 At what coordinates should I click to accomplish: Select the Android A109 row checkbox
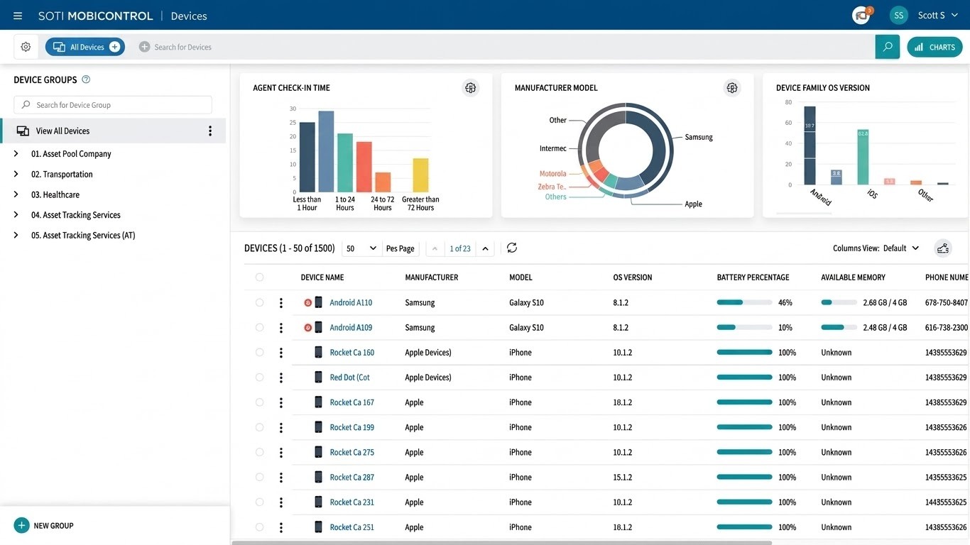coord(259,327)
